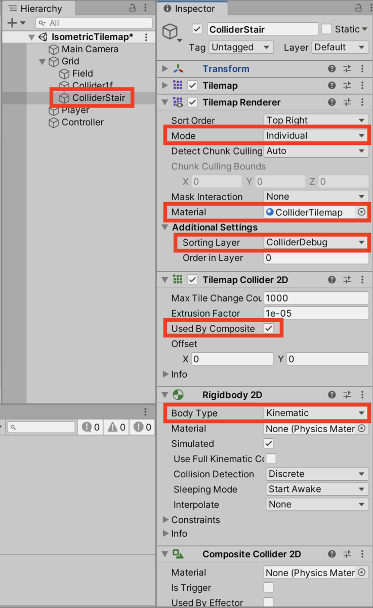Click the Hierarchy panel lock icon
This screenshot has width=373, height=608.
tap(132, 8)
